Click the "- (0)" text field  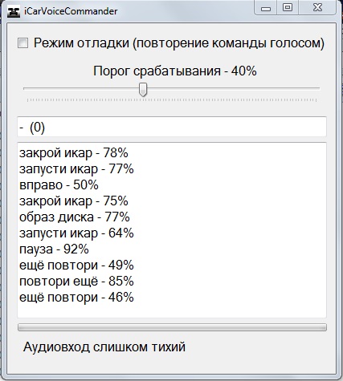(172, 127)
